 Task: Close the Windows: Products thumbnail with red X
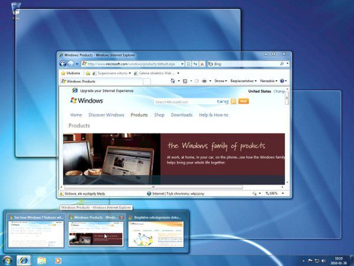tap(122, 218)
